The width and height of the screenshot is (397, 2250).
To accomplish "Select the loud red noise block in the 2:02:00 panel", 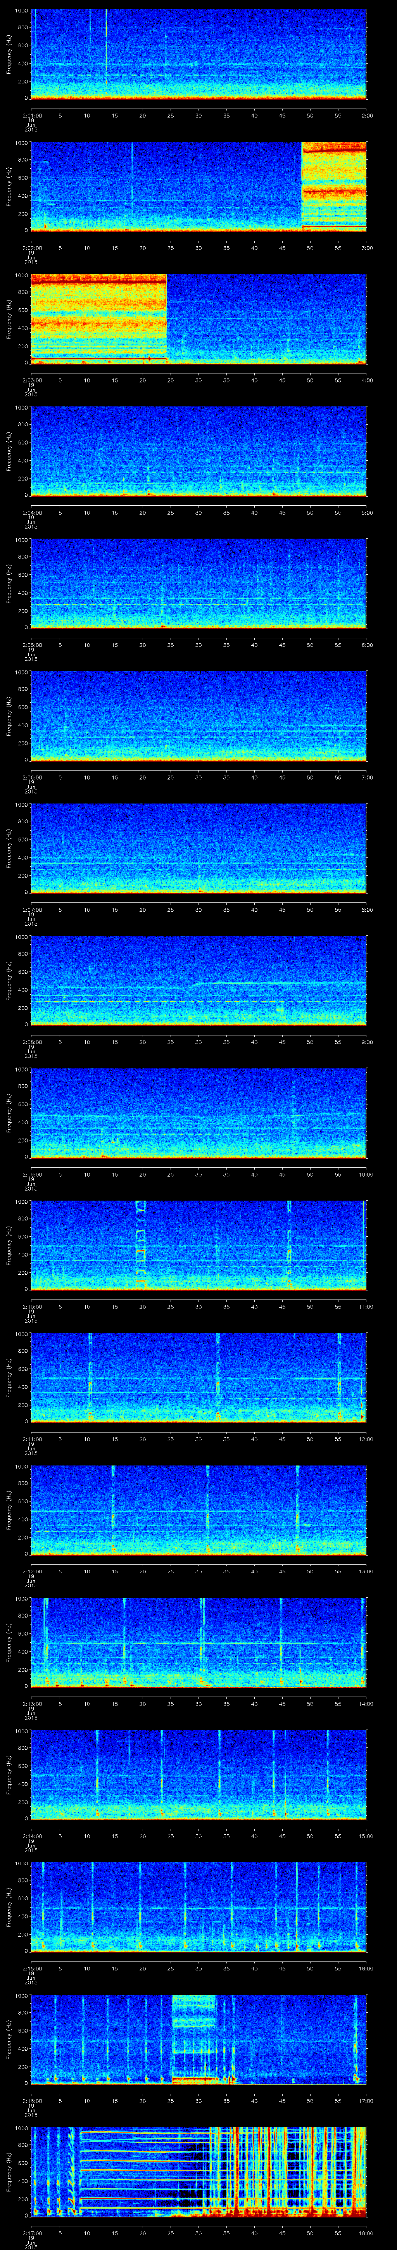I will (x=333, y=186).
